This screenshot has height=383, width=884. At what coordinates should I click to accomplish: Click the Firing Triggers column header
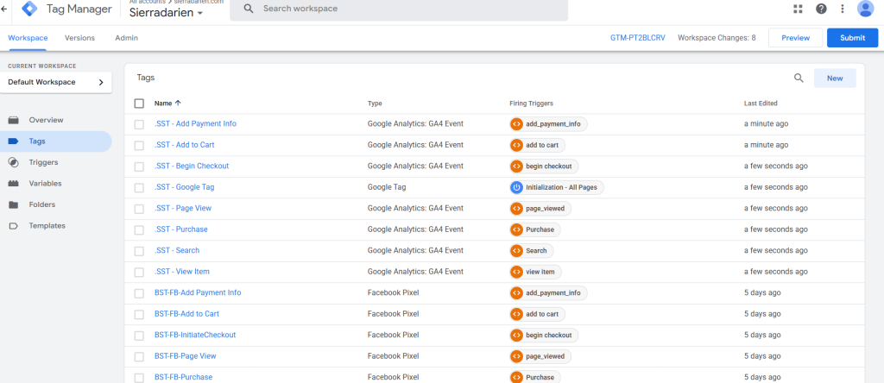(x=531, y=104)
